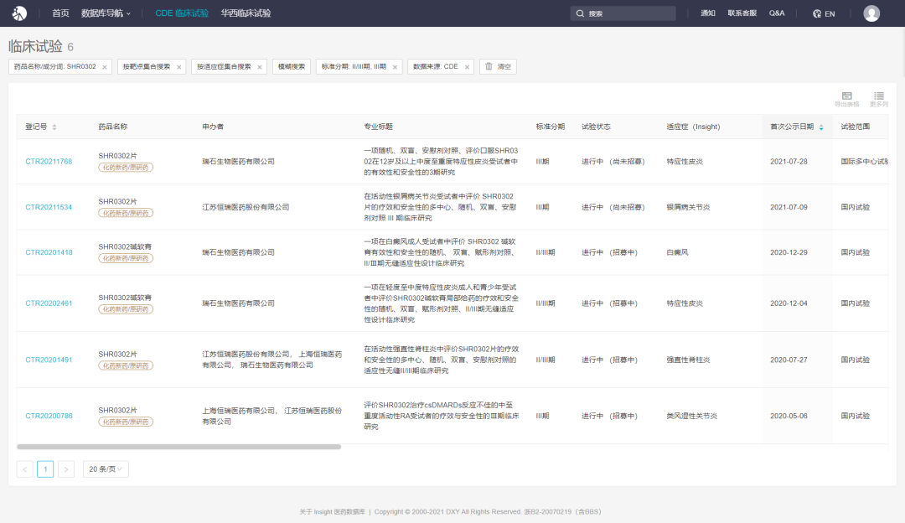905x523 pixels.
Task: Switch to CDE 临床试验 tab
Action: pyautogui.click(x=182, y=13)
